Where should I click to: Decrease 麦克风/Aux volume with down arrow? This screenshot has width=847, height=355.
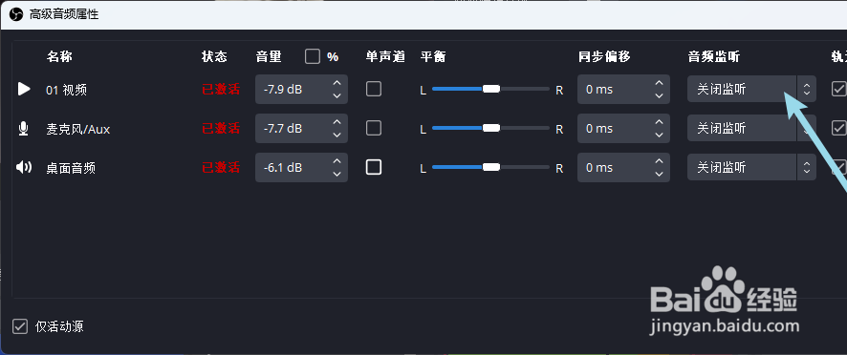point(337,135)
